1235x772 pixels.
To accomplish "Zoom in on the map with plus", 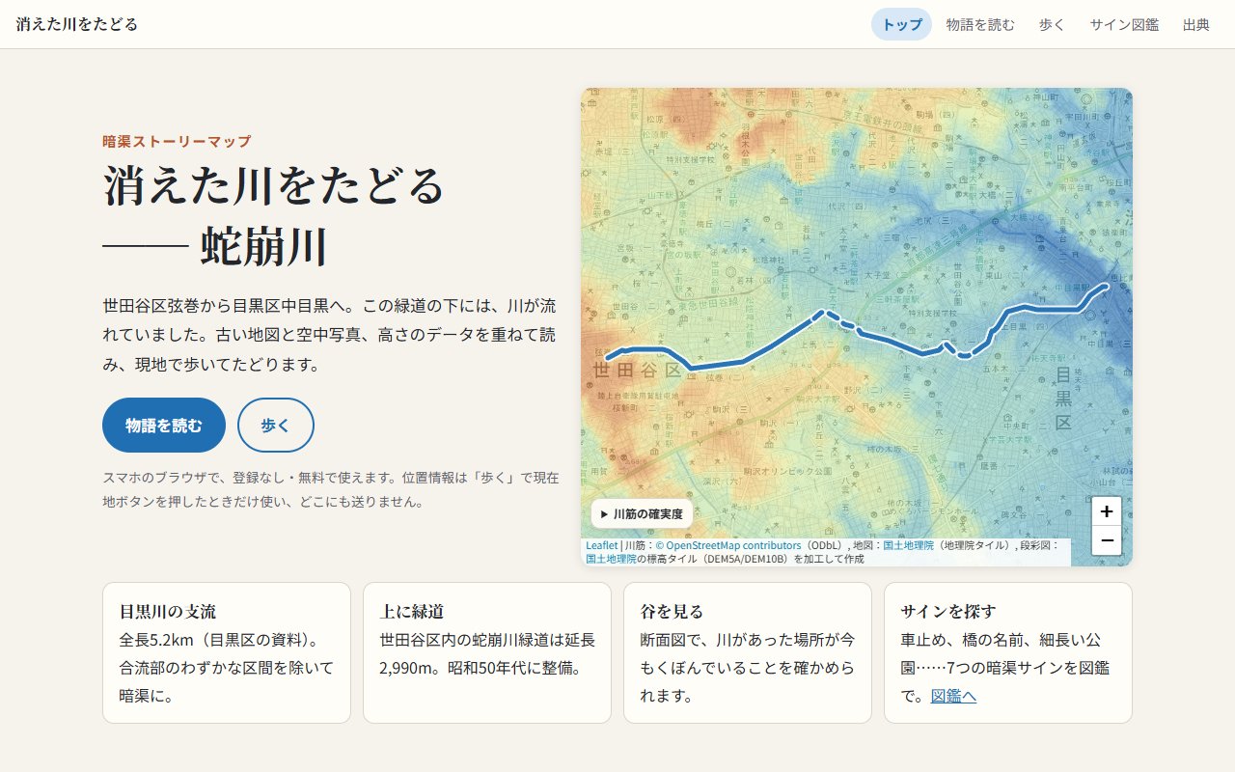I will point(1107,511).
